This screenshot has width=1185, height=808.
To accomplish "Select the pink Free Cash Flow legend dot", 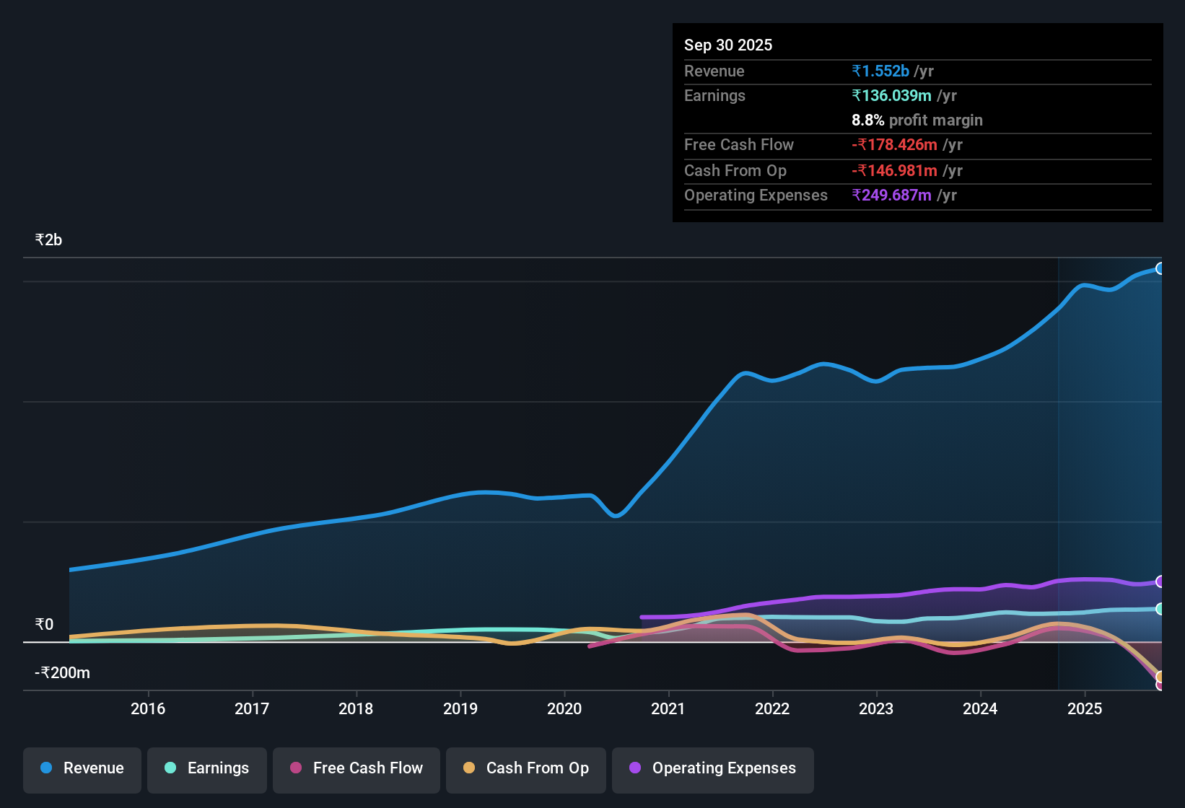I will click(295, 768).
